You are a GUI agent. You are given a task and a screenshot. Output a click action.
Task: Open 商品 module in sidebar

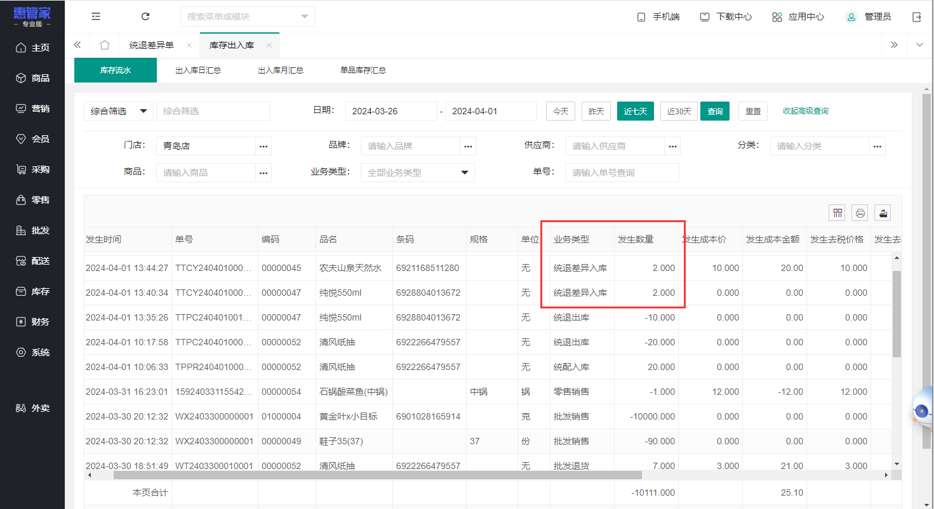(32, 78)
